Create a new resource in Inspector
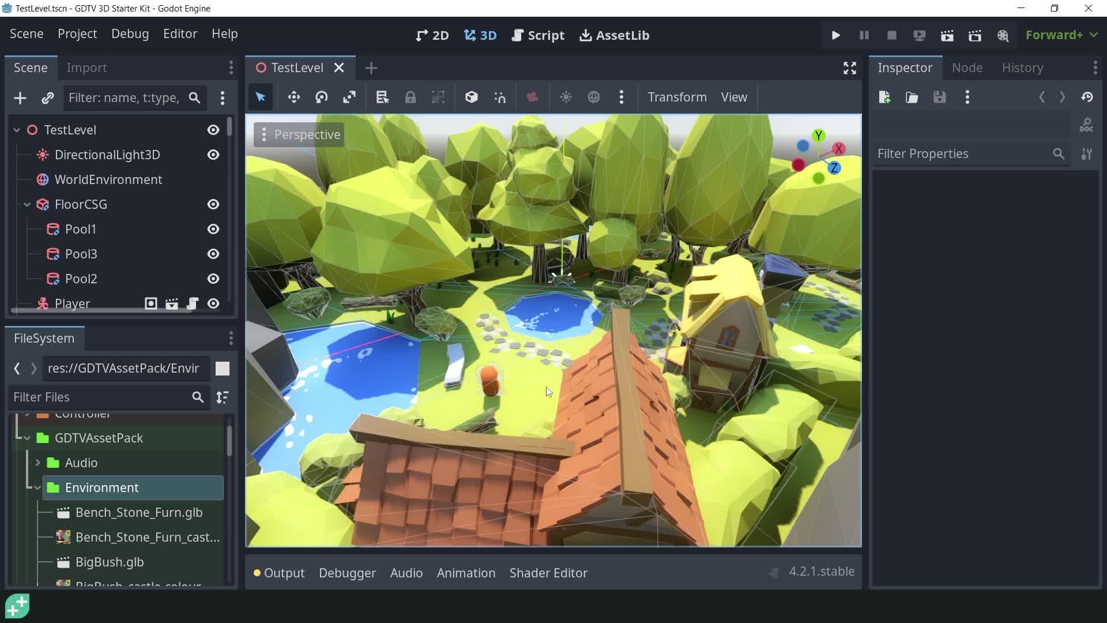Image resolution: width=1107 pixels, height=623 pixels. coord(884,97)
